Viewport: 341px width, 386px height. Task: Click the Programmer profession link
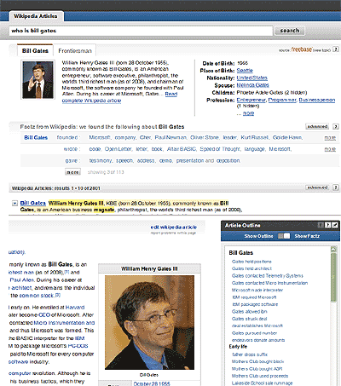[x=282, y=100]
